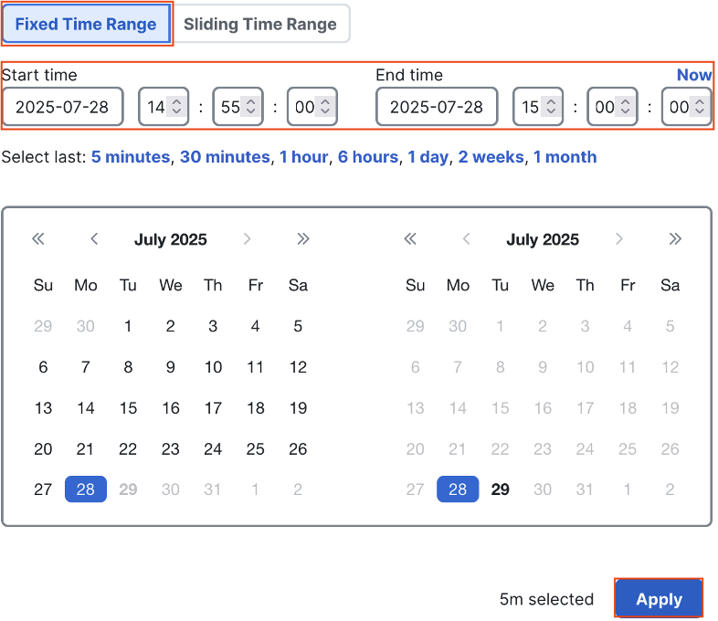Jump forward one year in left calendar

pyautogui.click(x=303, y=239)
